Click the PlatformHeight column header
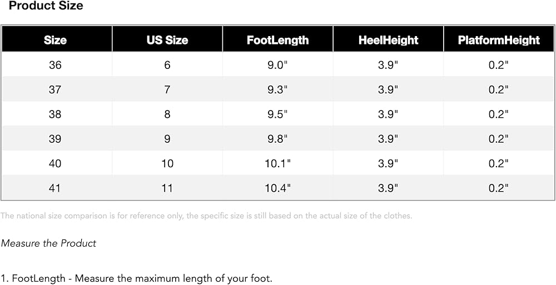This screenshot has height=285, width=556. [499, 39]
